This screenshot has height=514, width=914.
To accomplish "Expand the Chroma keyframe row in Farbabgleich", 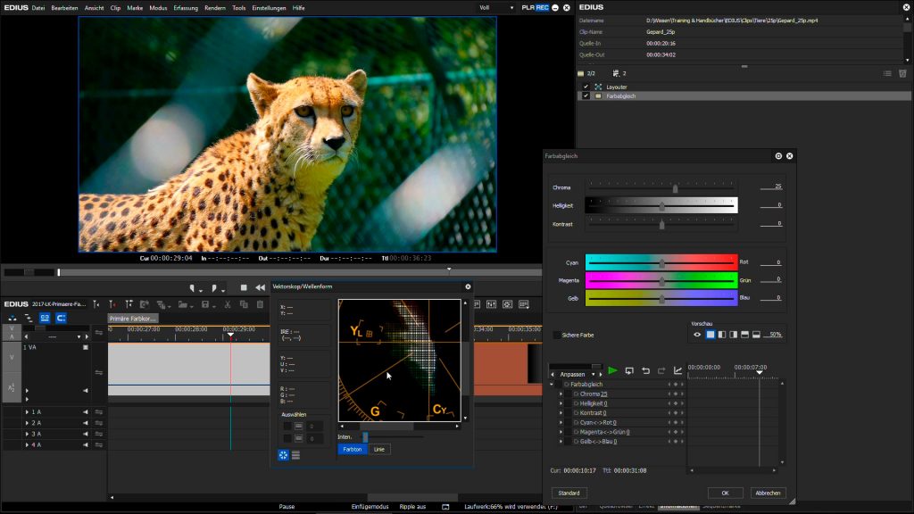I will coord(561,393).
